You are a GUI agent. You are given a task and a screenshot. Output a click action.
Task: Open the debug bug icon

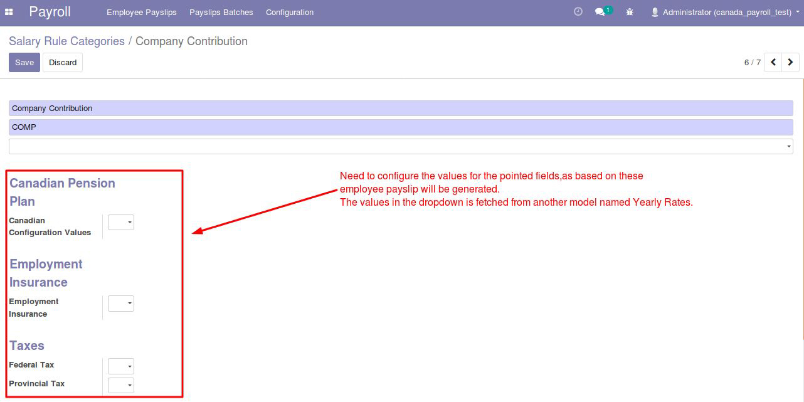(630, 12)
